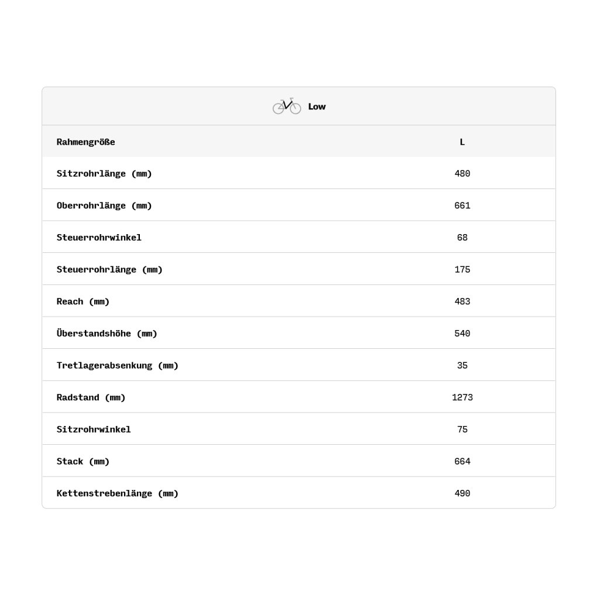Click the Reach (mm) row label
Viewport: 597px width, 597px height.
83,301
